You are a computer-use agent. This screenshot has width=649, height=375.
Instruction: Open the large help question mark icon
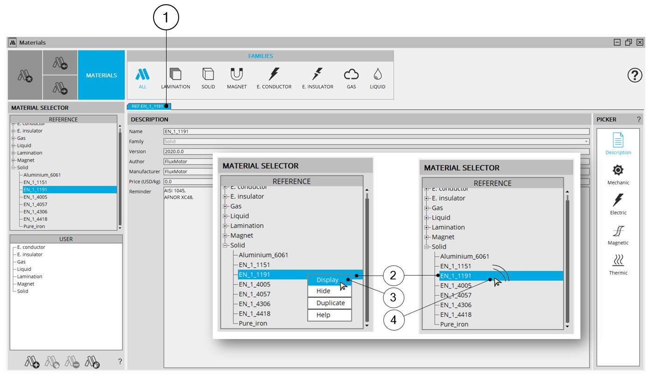pos(635,75)
